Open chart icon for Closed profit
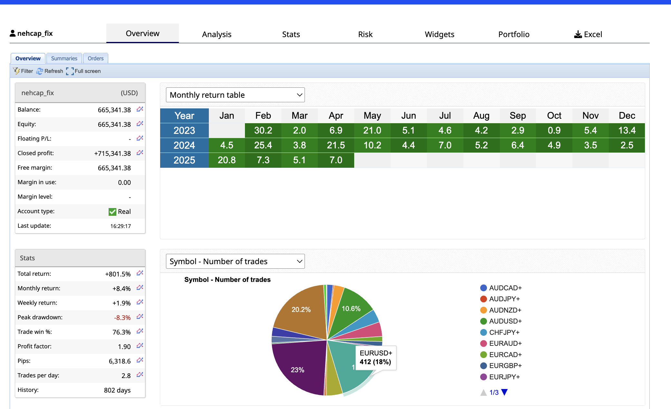The width and height of the screenshot is (671, 409). point(140,153)
